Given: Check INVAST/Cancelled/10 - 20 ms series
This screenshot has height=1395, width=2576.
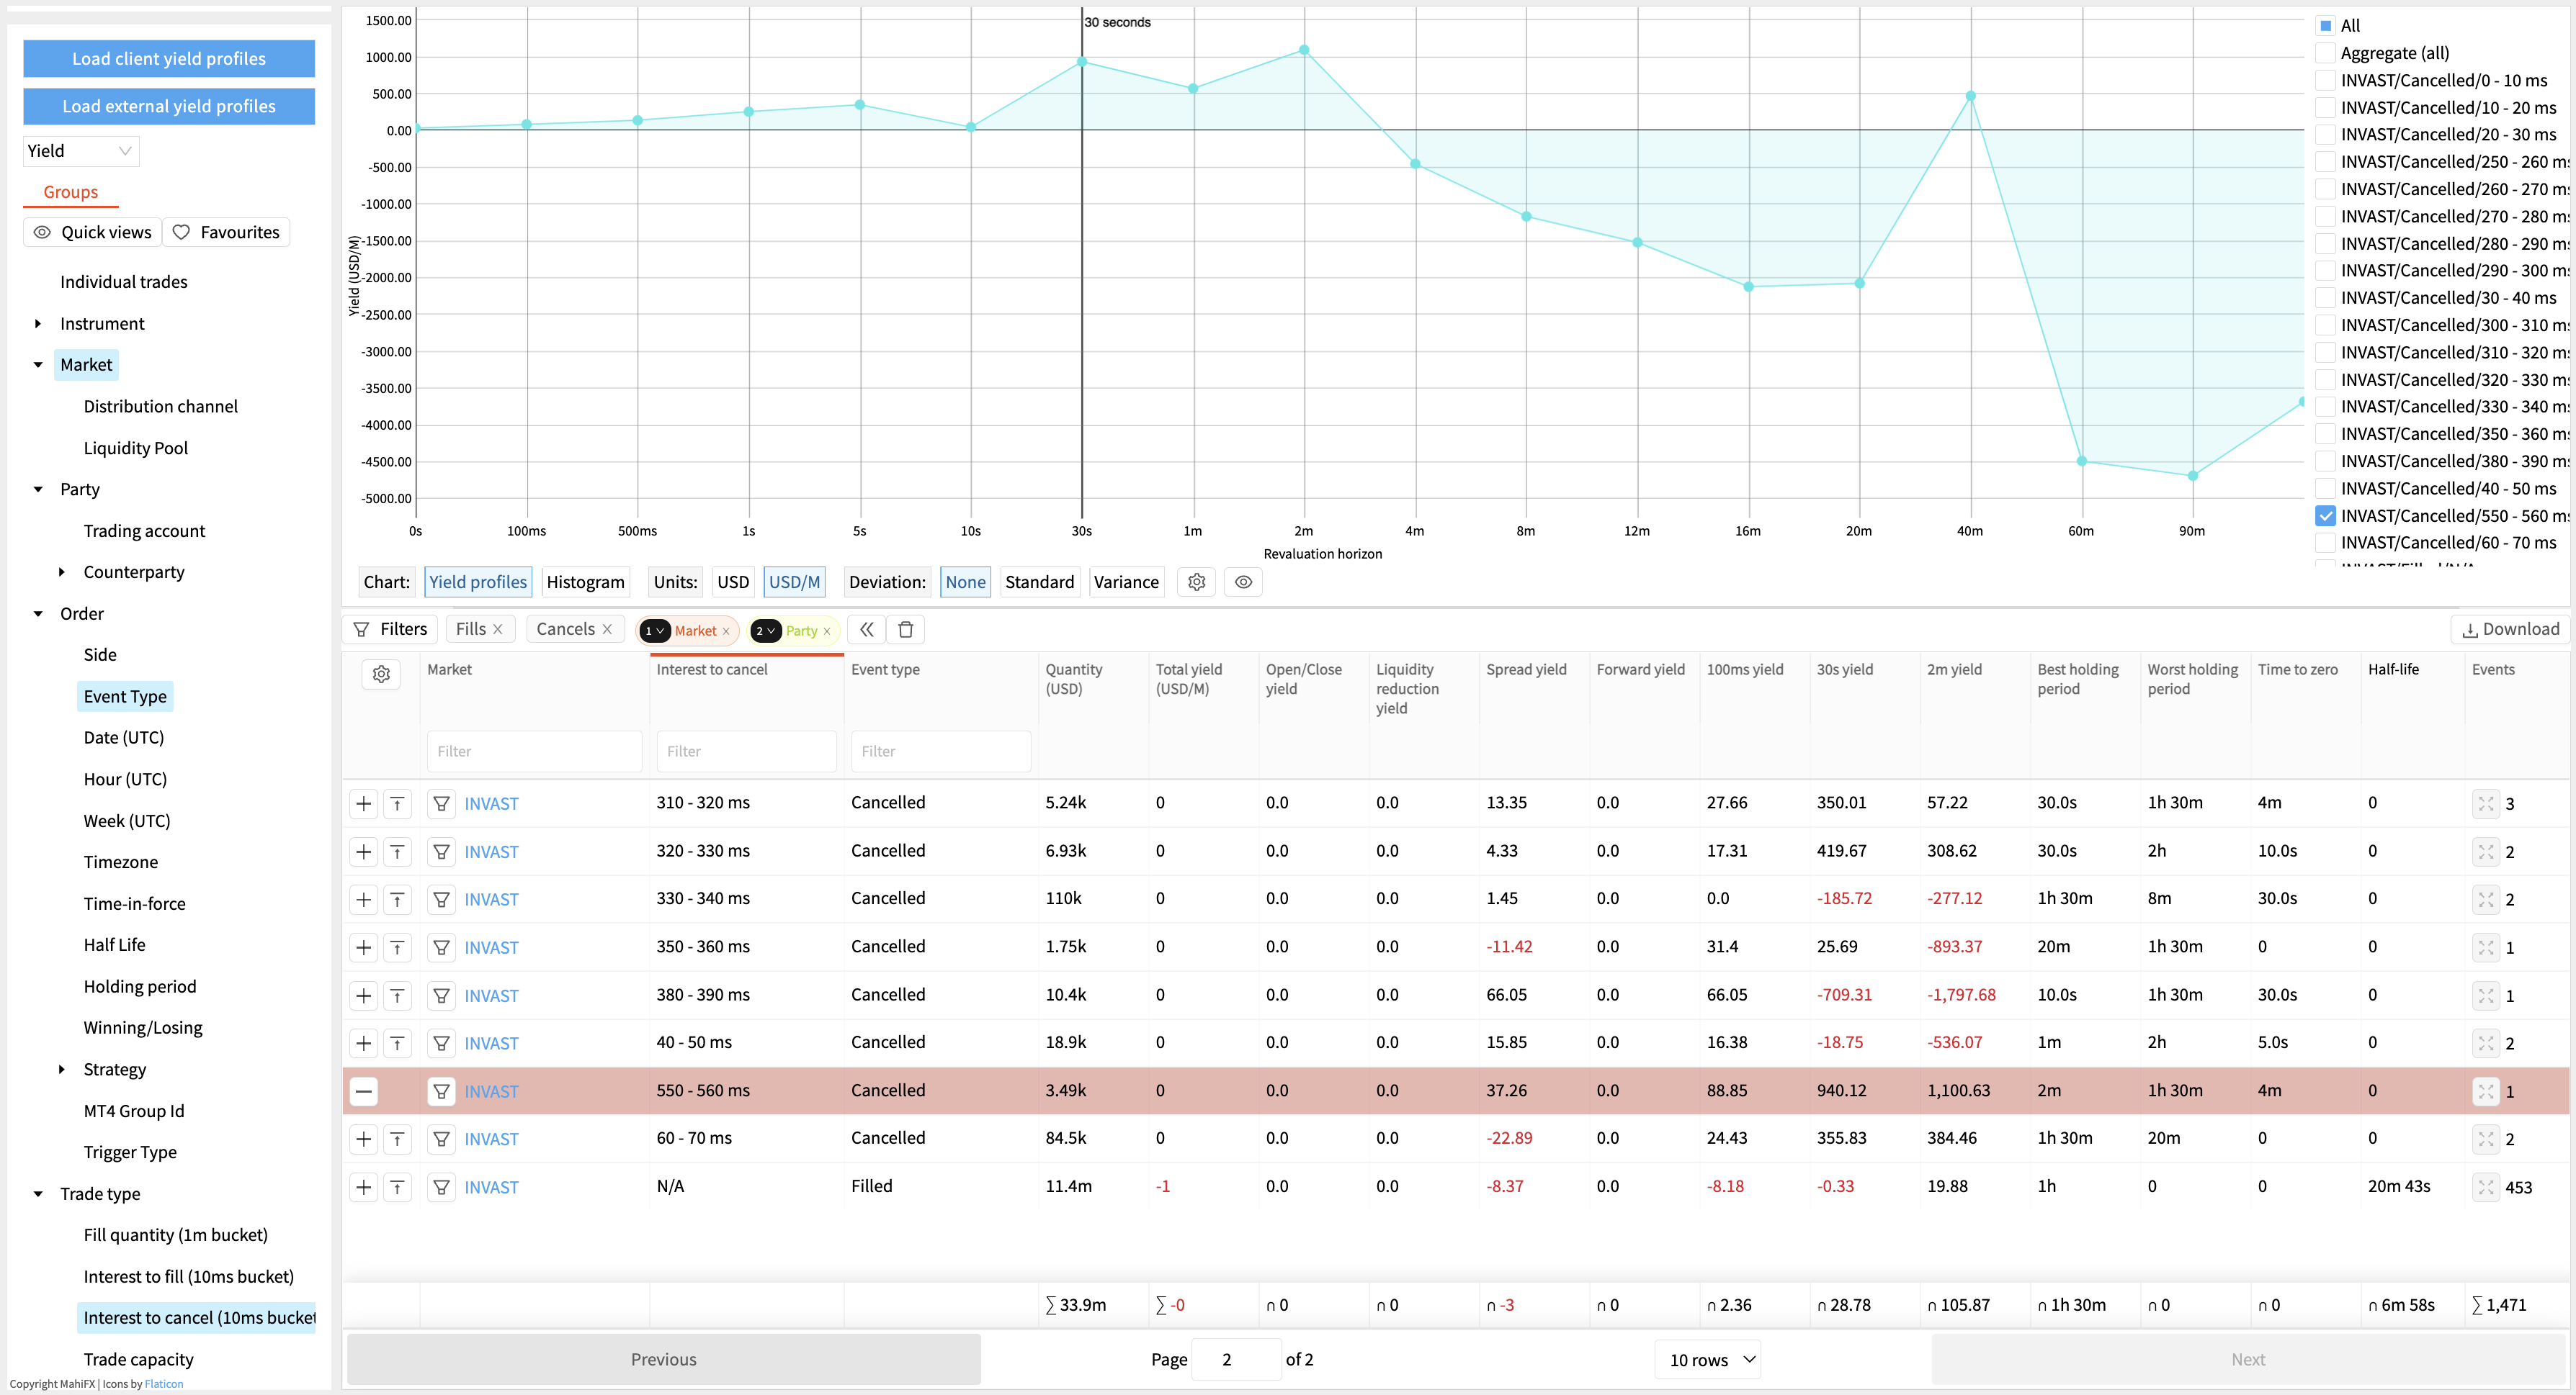Looking at the screenshot, I should [2326, 108].
